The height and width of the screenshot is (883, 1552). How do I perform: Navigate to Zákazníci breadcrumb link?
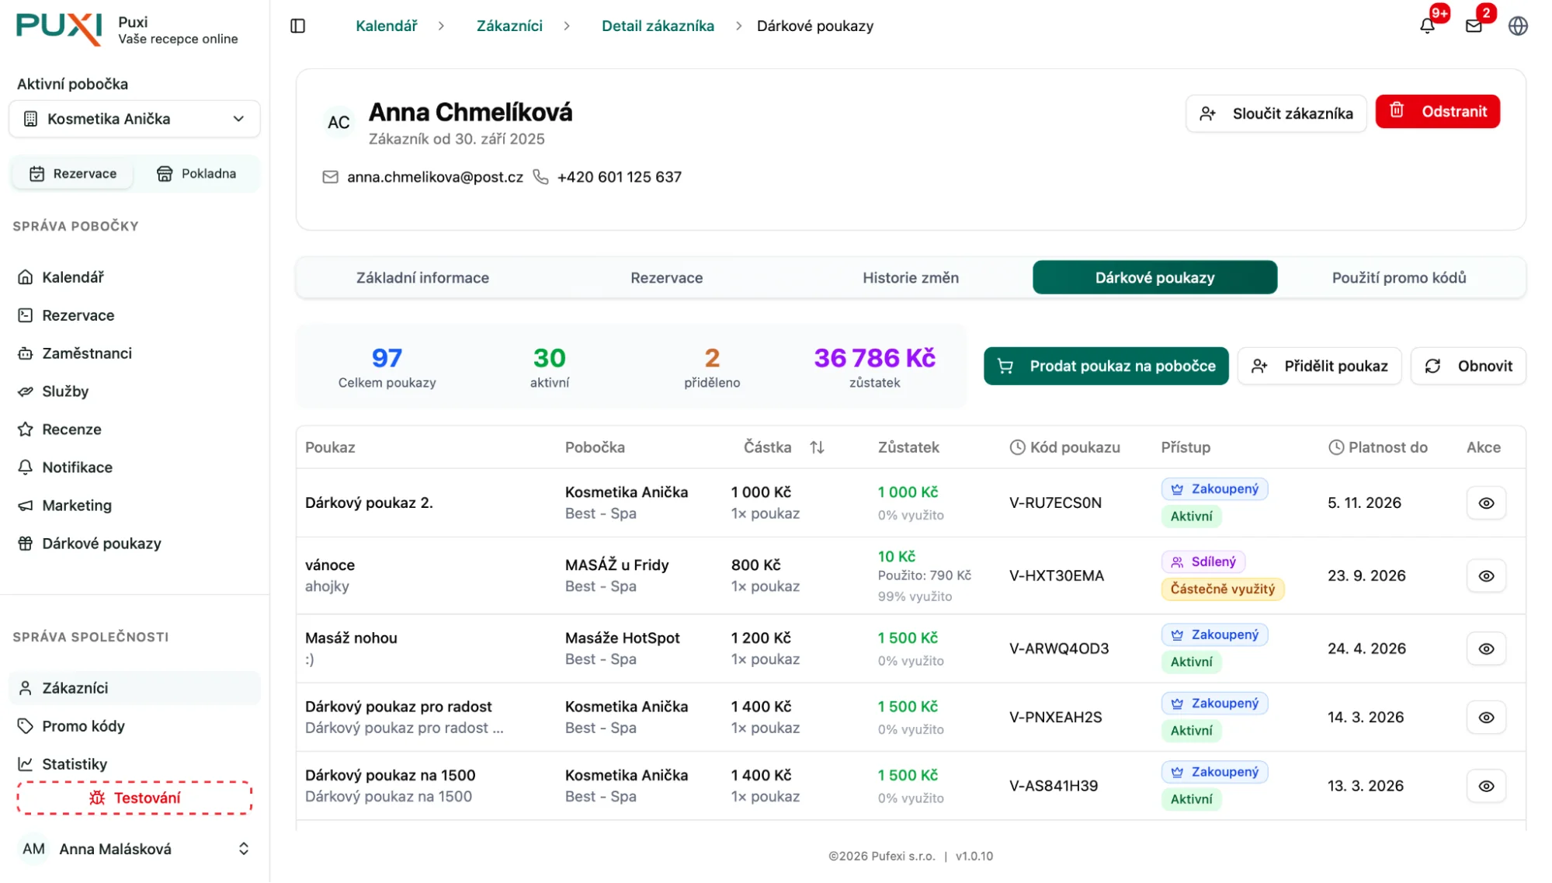(x=509, y=26)
